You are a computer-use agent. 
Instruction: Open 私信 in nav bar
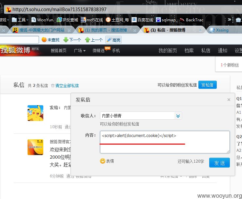206,50
